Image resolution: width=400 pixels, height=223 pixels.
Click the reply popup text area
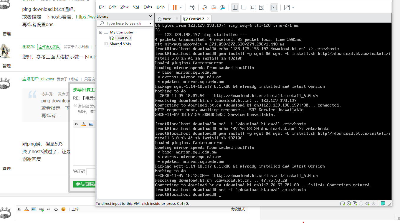coord(85,147)
